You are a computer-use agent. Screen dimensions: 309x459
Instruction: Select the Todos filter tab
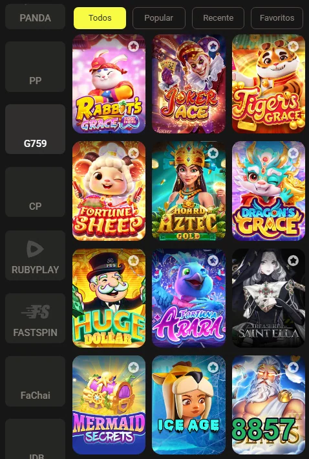[x=100, y=18]
